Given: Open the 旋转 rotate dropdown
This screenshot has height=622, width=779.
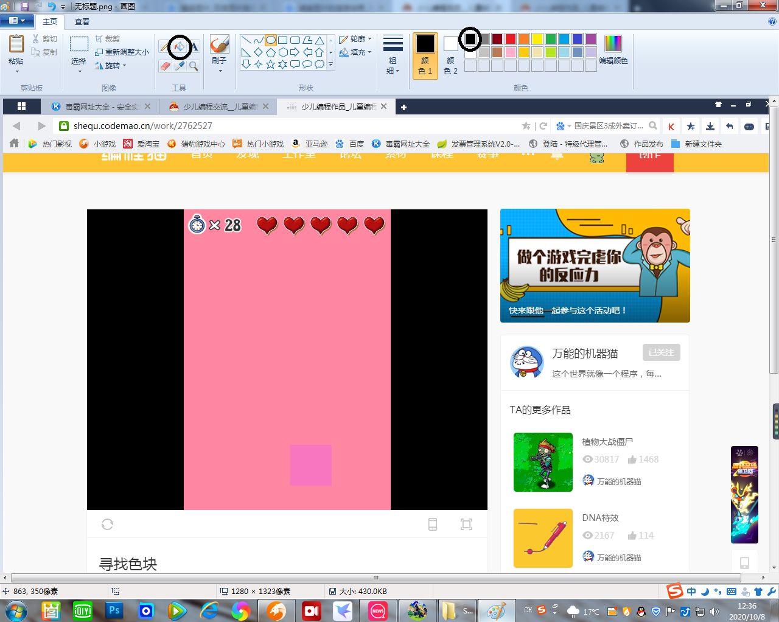Looking at the screenshot, I should [x=111, y=66].
